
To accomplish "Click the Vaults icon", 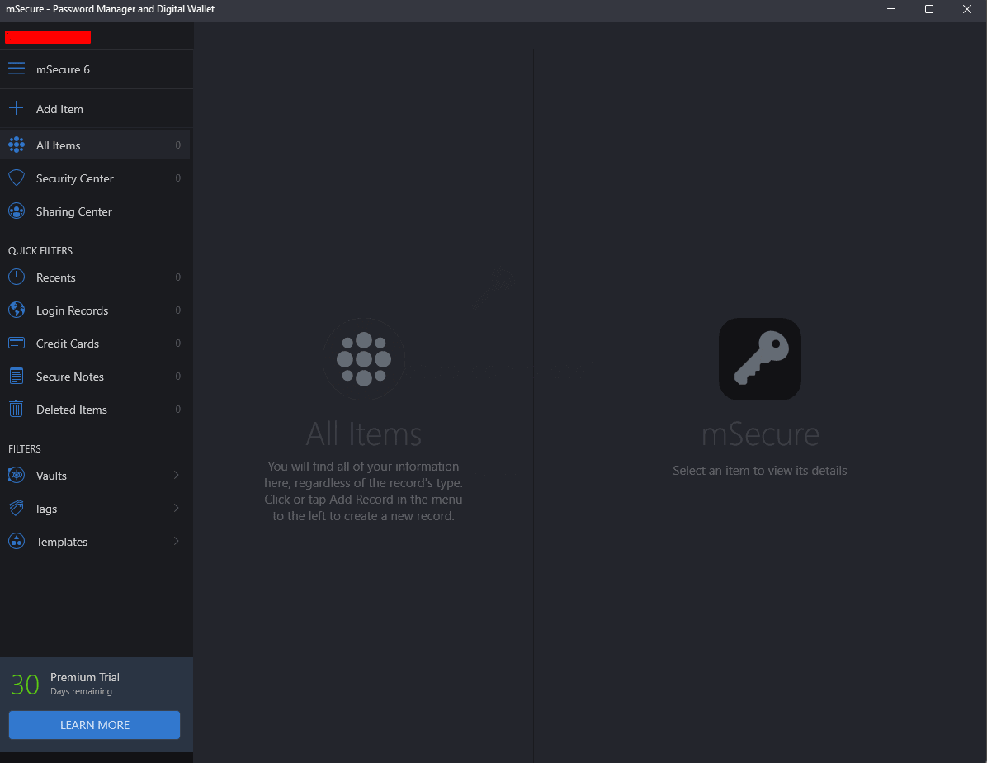I will (x=17, y=475).
